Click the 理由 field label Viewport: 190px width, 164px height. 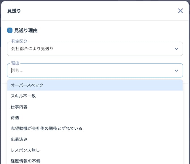(x=15, y=63)
